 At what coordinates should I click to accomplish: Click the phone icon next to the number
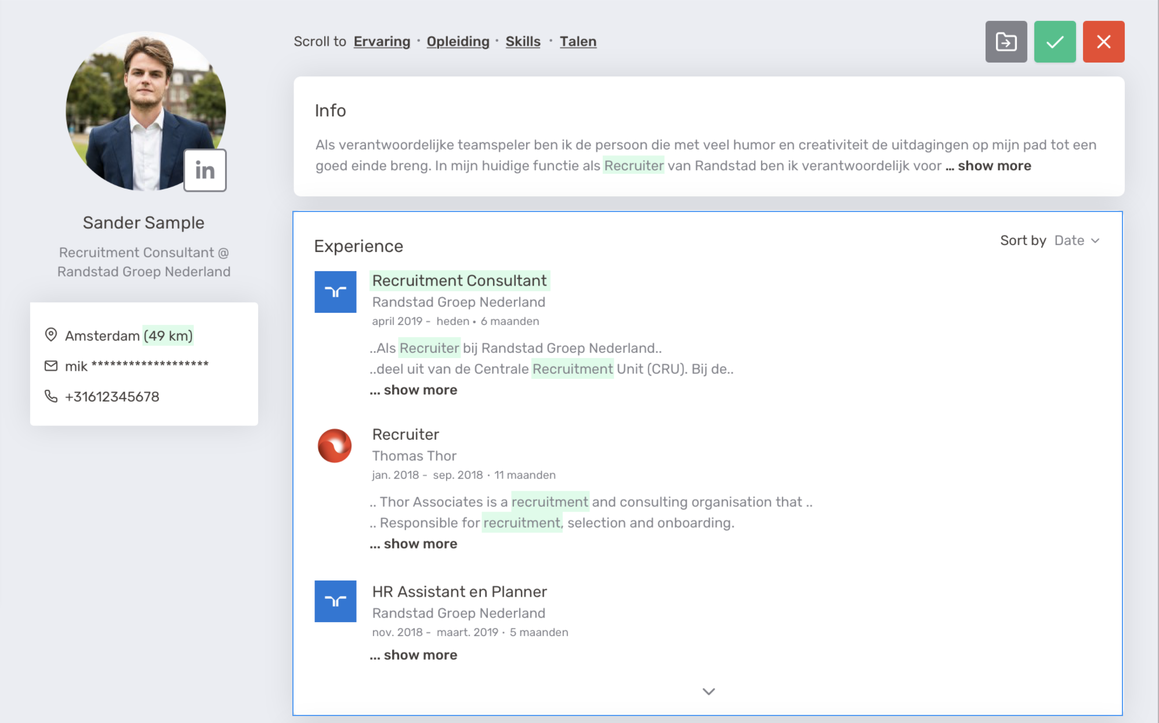(51, 396)
